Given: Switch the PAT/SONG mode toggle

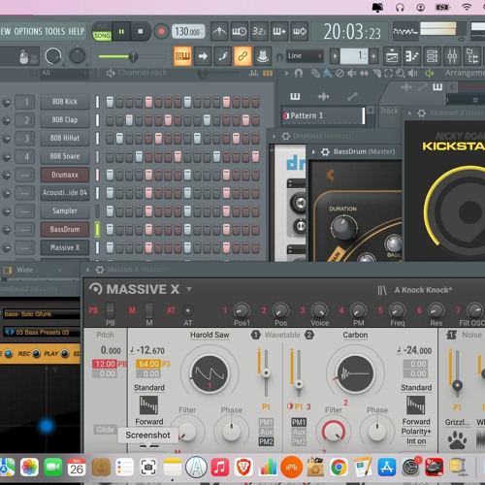Looking at the screenshot, I should (102, 32).
